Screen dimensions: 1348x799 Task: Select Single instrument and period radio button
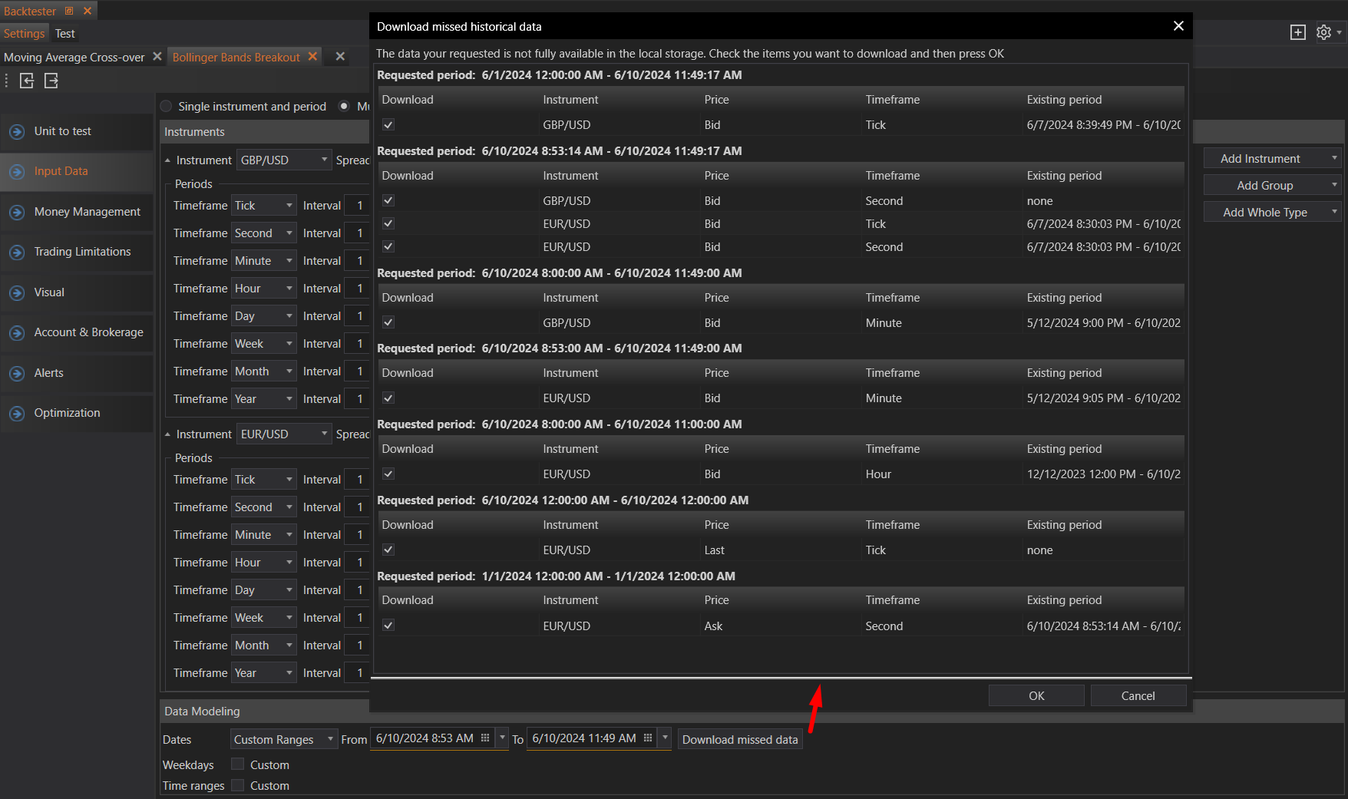tap(167, 107)
